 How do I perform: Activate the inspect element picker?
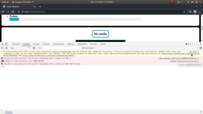pos(3,44)
